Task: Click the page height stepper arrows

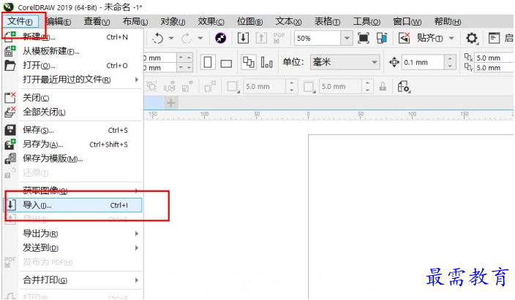Action: [184, 68]
